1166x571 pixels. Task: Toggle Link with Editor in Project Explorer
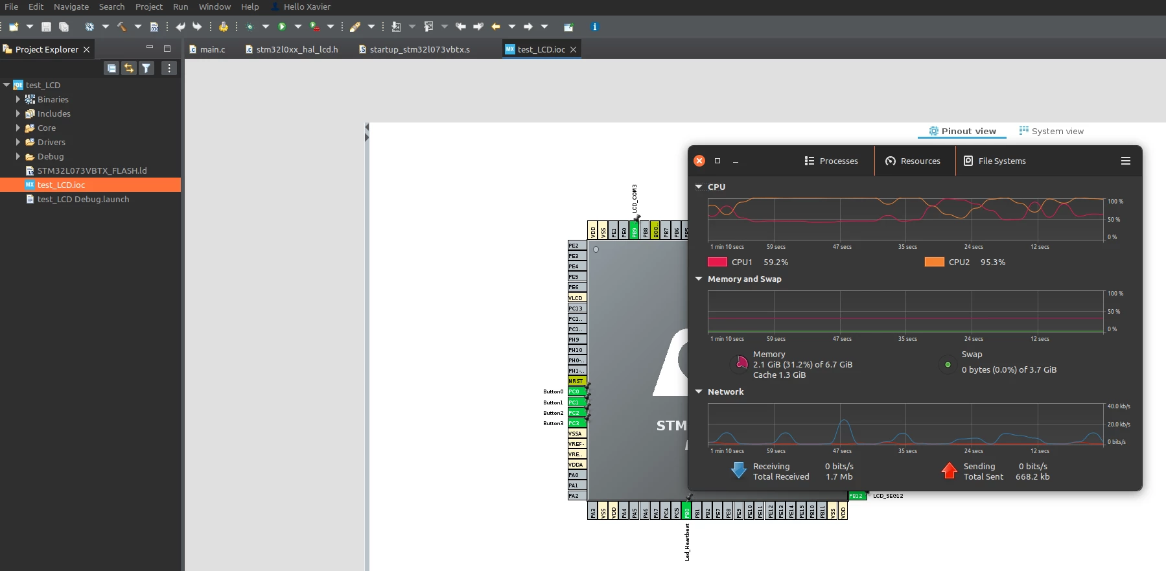[x=129, y=68]
